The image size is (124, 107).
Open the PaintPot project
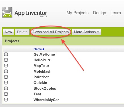point(41,77)
